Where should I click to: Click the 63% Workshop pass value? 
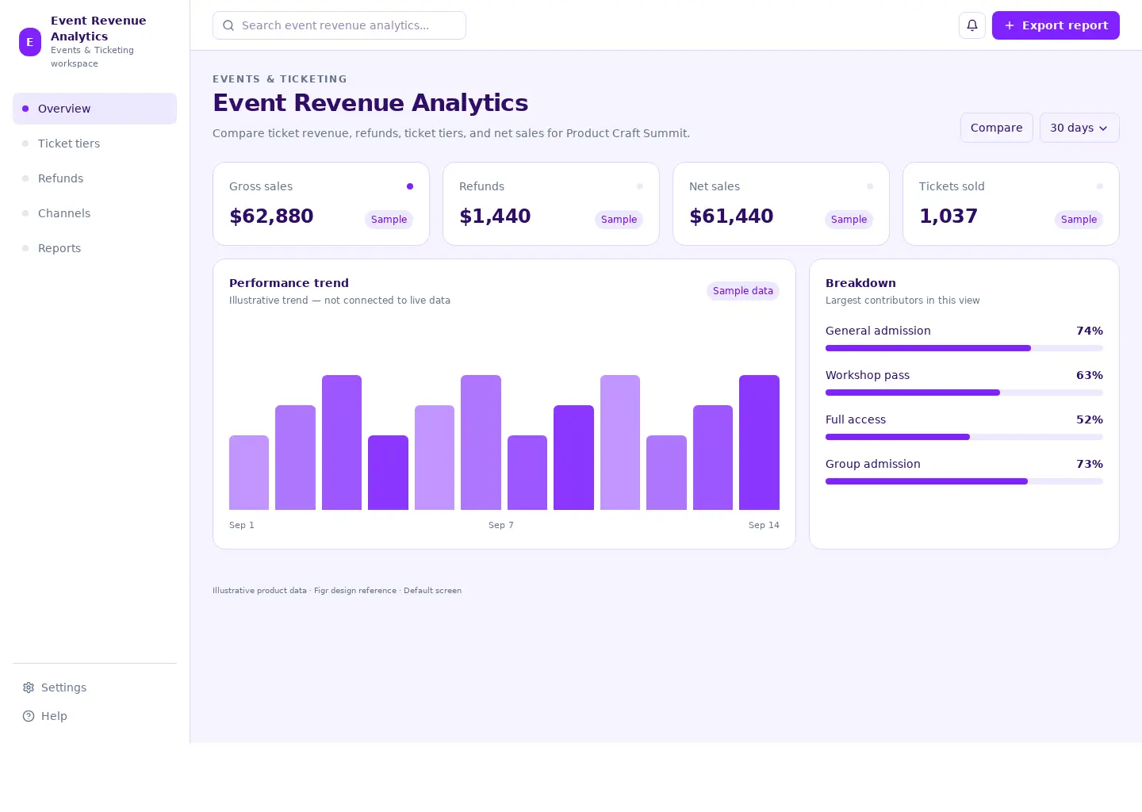(1090, 375)
